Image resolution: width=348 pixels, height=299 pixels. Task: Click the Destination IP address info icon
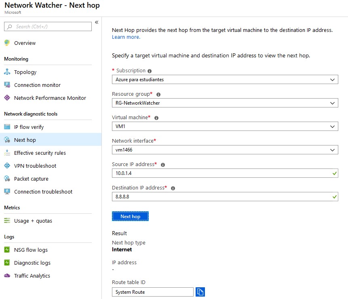click(173, 188)
